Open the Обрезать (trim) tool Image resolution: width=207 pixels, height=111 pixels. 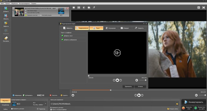(x=6, y=17)
